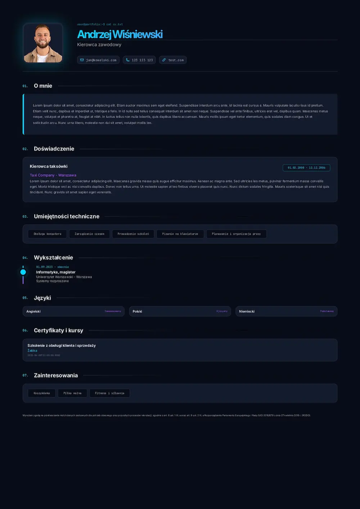360x509 pixels.
Task: Click the 01.02.2000 - 12.12.2006 date badge
Action: coord(306,168)
